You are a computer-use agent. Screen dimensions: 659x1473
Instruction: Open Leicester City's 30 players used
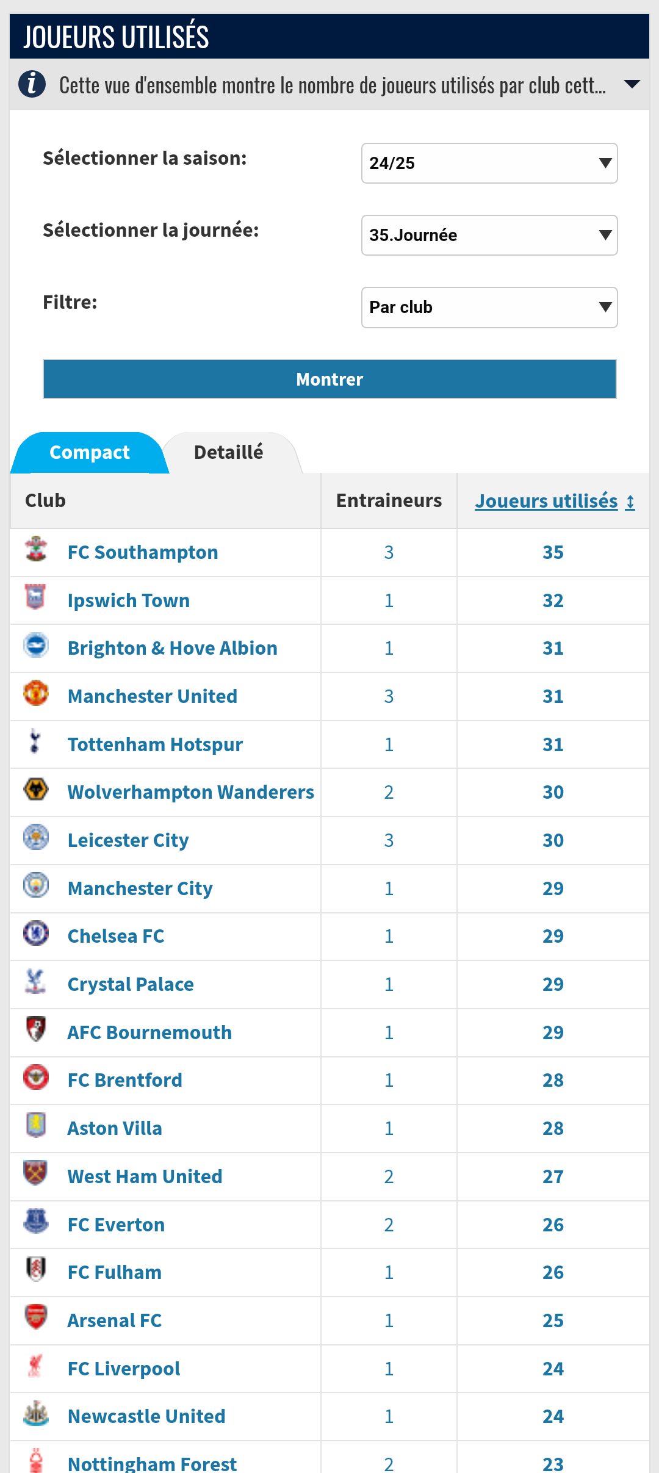click(x=553, y=840)
